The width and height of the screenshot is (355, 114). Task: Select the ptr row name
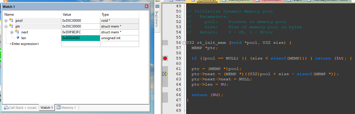[x=18, y=26]
